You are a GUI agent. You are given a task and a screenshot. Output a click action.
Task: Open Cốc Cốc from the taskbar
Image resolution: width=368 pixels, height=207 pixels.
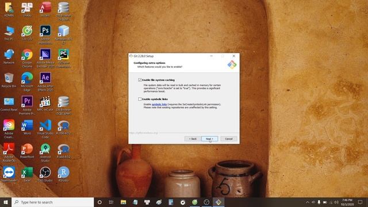(x=194, y=202)
